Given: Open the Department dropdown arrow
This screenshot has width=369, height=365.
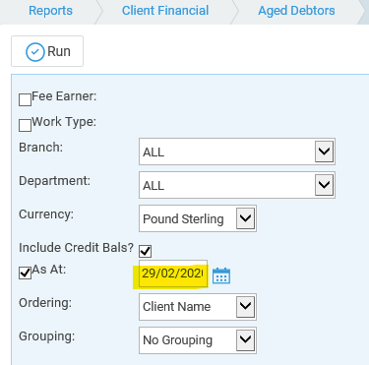Looking at the screenshot, I should click(324, 185).
